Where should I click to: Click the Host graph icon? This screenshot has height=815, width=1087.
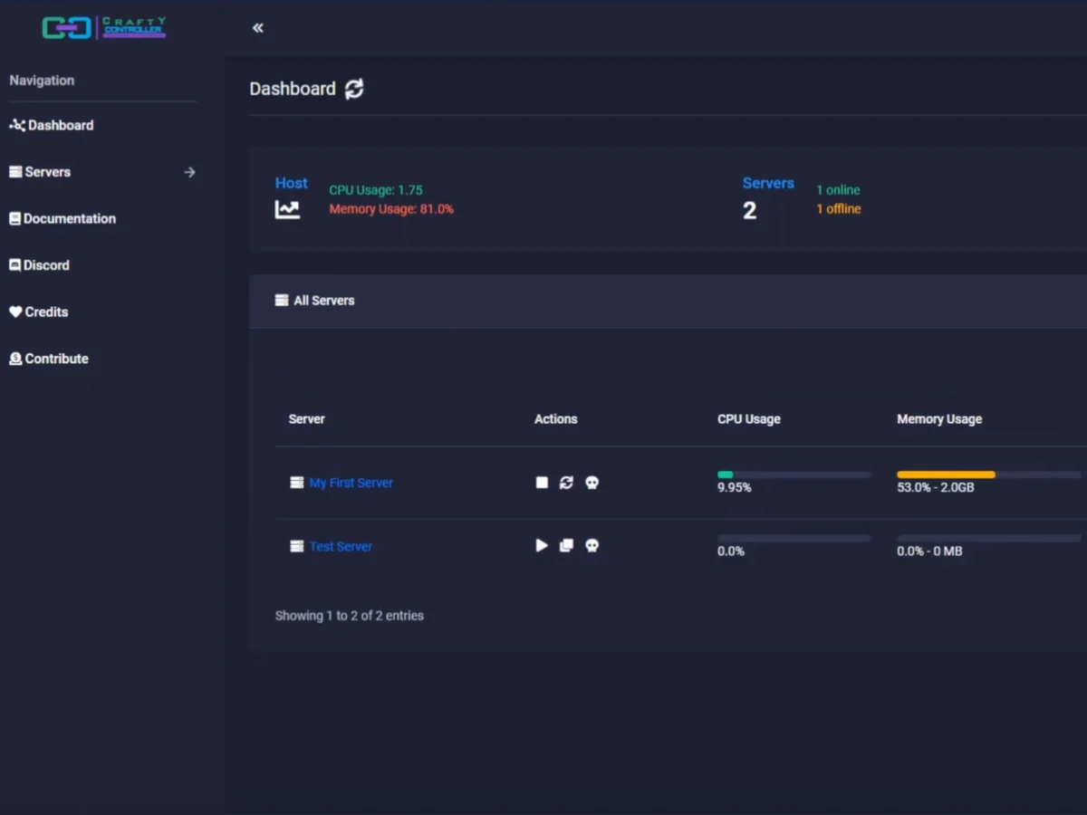(x=287, y=210)
